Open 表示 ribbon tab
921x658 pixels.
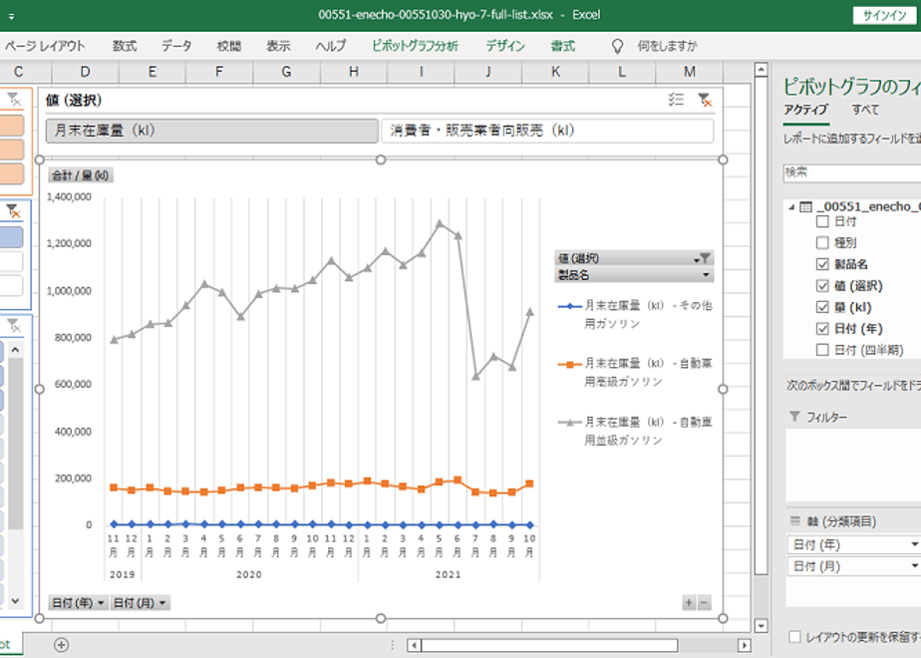click(x=278, y=46)
